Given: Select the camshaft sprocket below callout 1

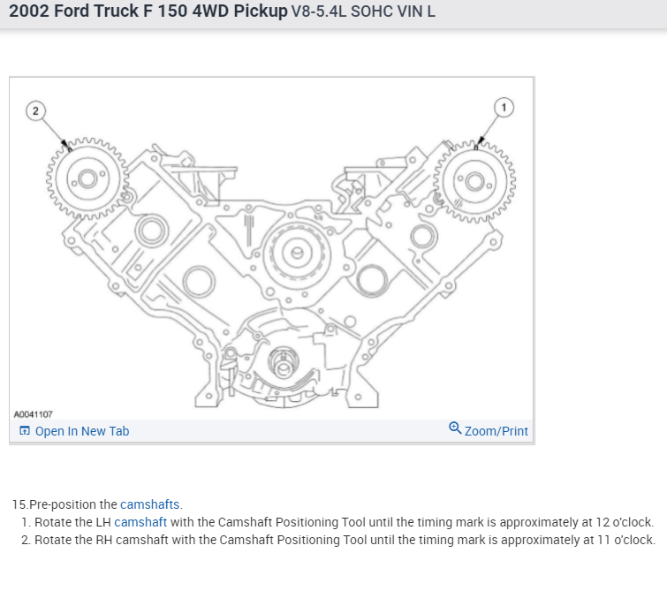Looking at the screenshot, I should pyautogui.click(x=476, y=183).
